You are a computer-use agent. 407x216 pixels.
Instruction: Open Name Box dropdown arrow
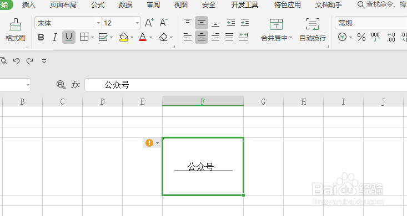[28, 85]
